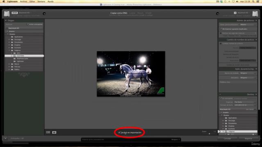
Task: Collapse Cambio de nombre de archivo panel
Action: (x=256, y=40)
